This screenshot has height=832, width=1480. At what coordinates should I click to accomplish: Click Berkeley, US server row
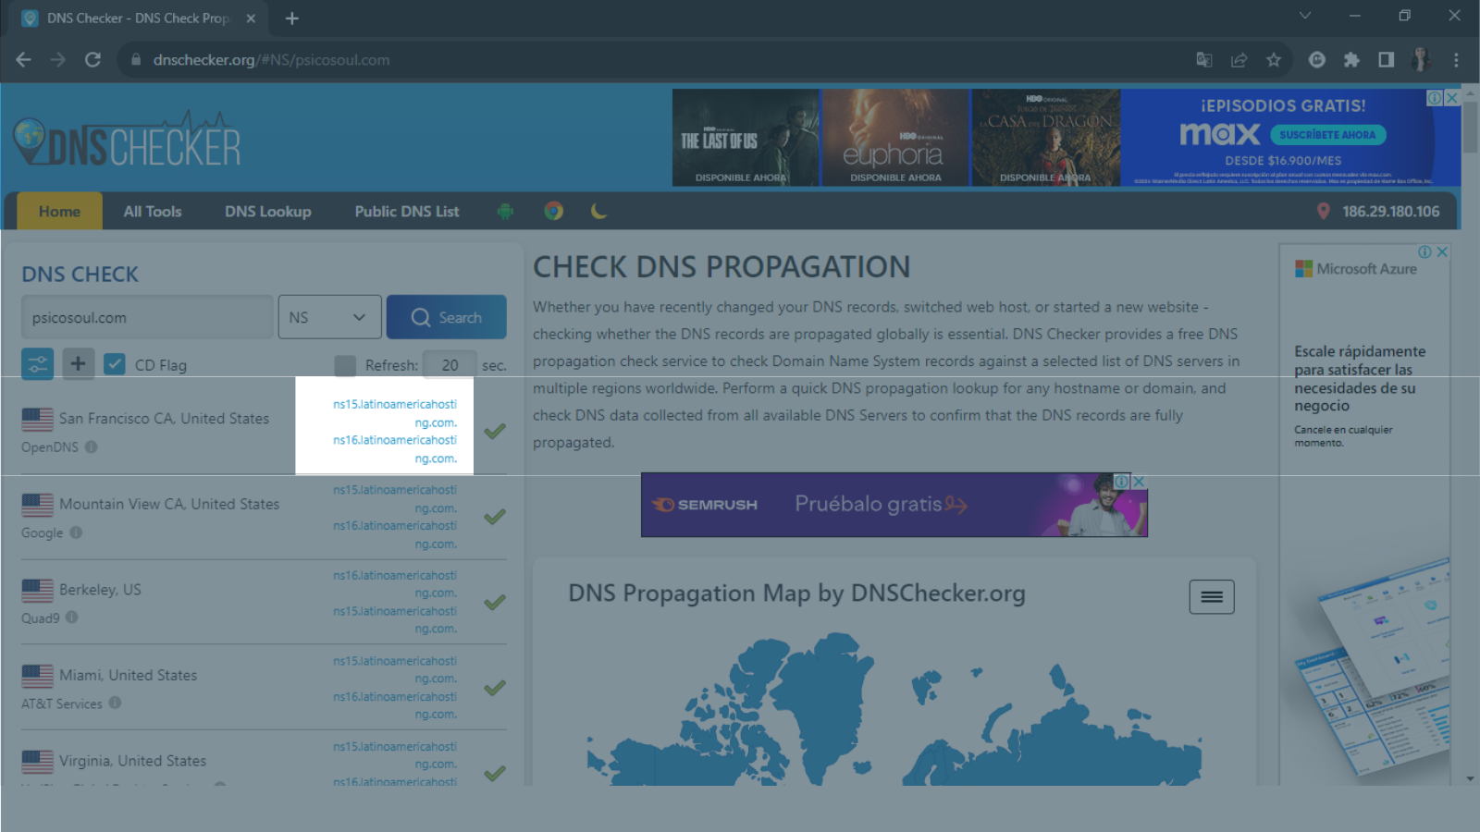click(264, 602)
